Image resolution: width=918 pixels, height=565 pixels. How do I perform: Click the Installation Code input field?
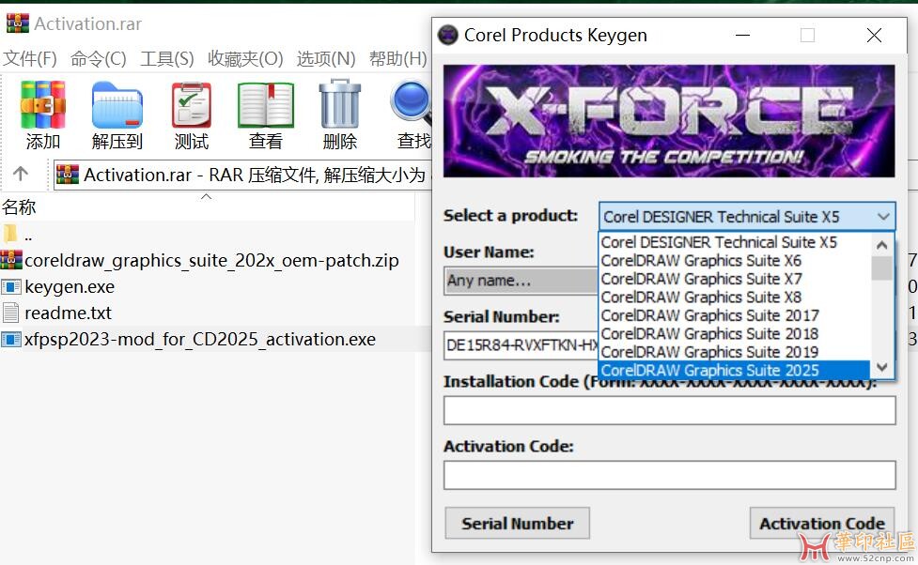[670, 410]
